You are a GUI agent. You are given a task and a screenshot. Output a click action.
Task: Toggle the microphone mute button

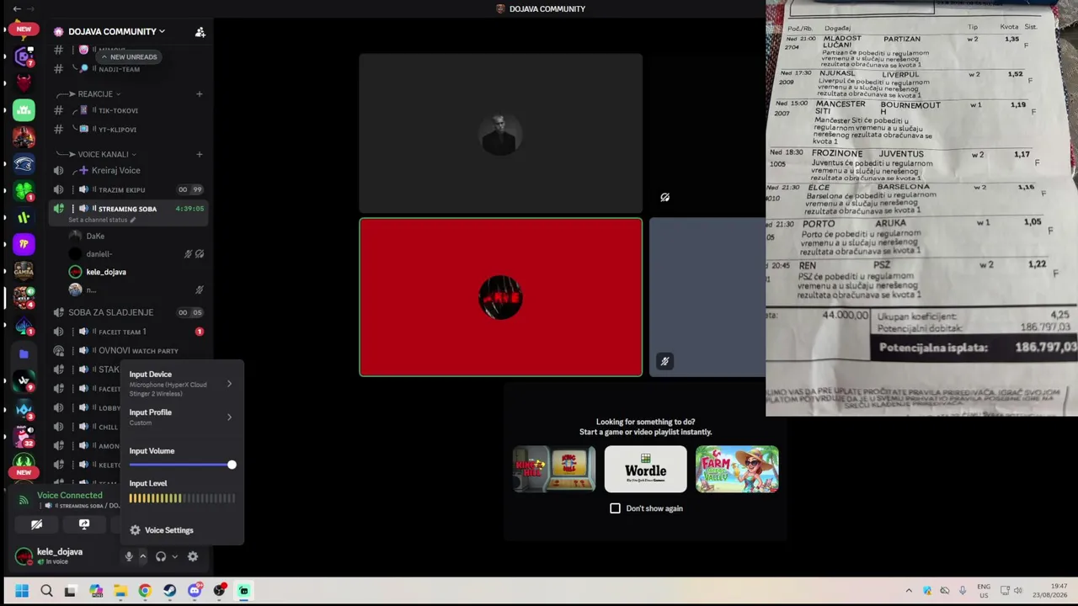click(x=129, y=556)
